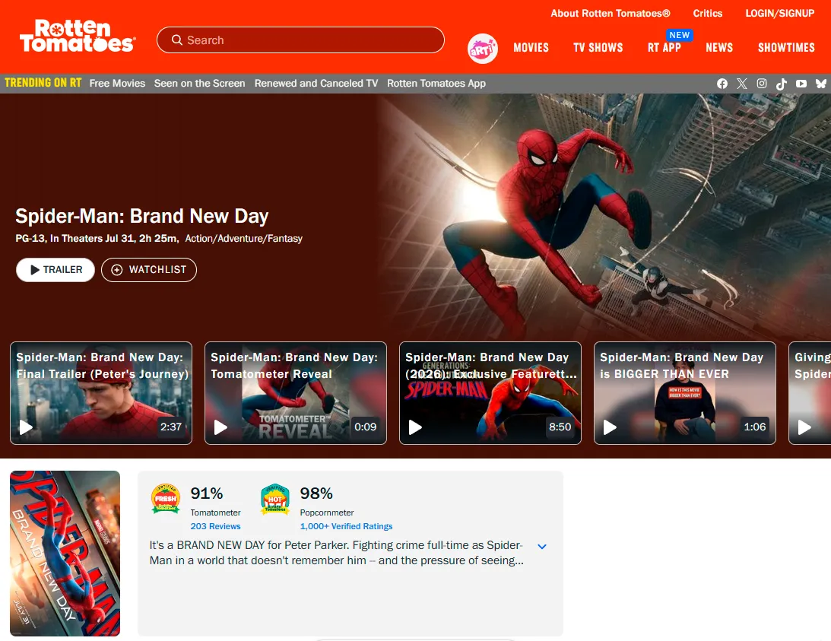Click the magnifier icon in search bar
This screenshot has width=831, height=641.
pyautogui.click(x=177, y=40)
